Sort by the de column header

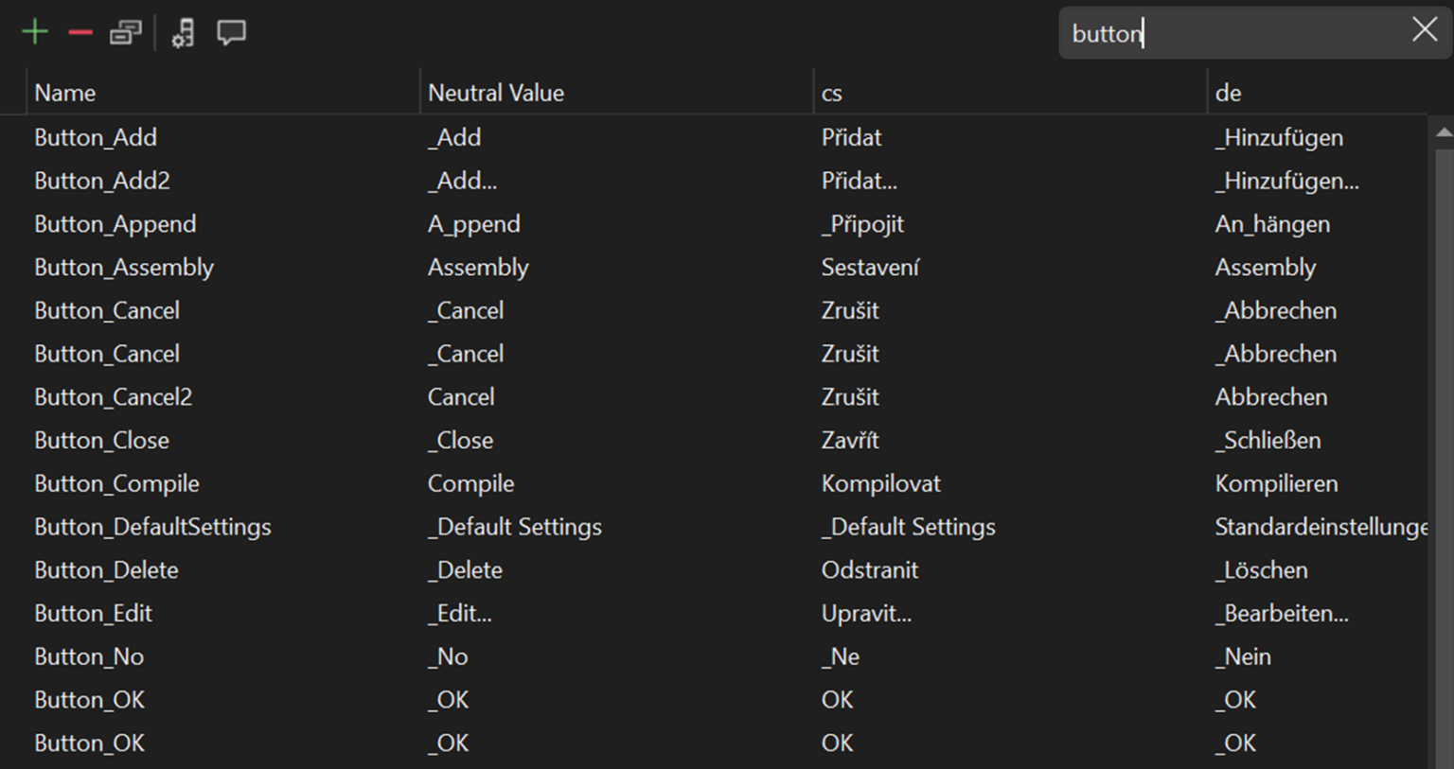1227,92
